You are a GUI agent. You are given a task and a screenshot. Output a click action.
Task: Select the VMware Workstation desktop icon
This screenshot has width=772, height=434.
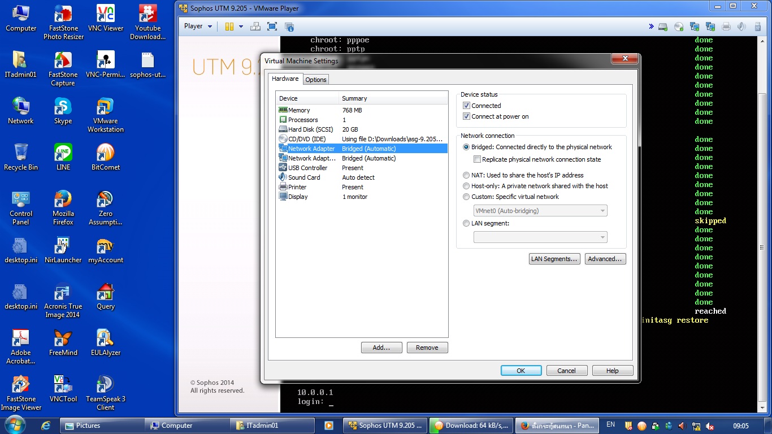tap(106, 115)
